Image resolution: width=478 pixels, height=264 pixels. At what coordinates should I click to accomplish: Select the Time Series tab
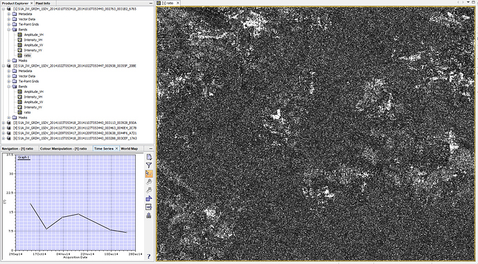coord(104,148)
